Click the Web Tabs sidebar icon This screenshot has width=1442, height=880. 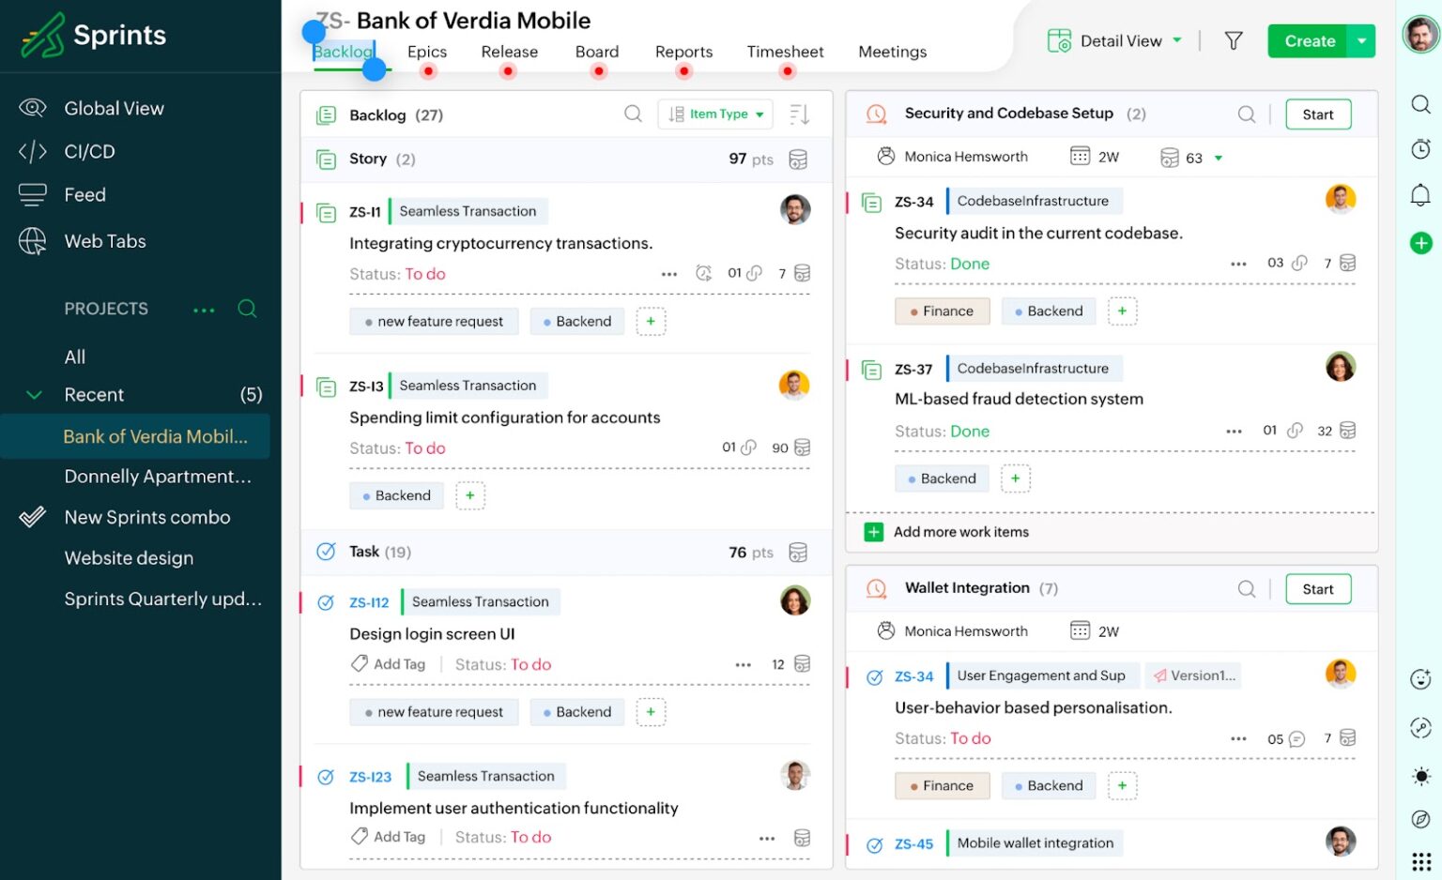(32, 241)
